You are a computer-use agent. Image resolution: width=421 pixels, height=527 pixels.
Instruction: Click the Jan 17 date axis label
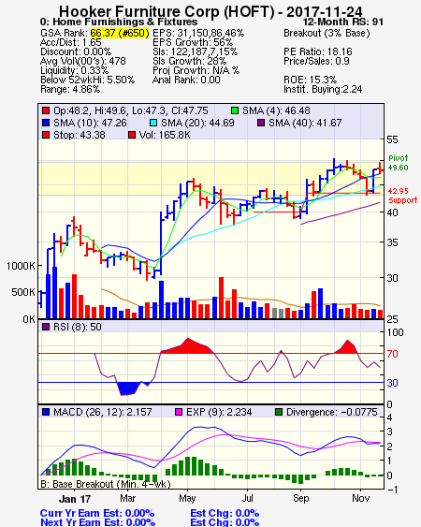[x=75, y=498]
